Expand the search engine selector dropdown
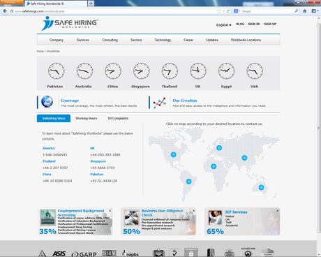The image size is (321, 257). coord(237,11)
